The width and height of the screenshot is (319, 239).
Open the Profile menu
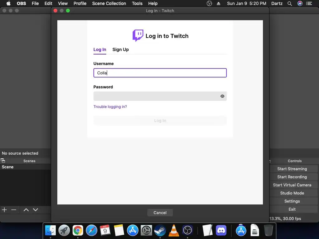click(80, 3)
